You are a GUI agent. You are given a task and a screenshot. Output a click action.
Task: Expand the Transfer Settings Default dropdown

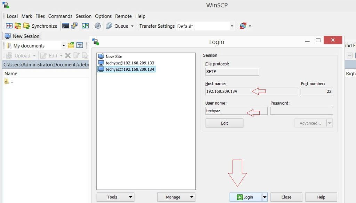(x=232, y=26)
